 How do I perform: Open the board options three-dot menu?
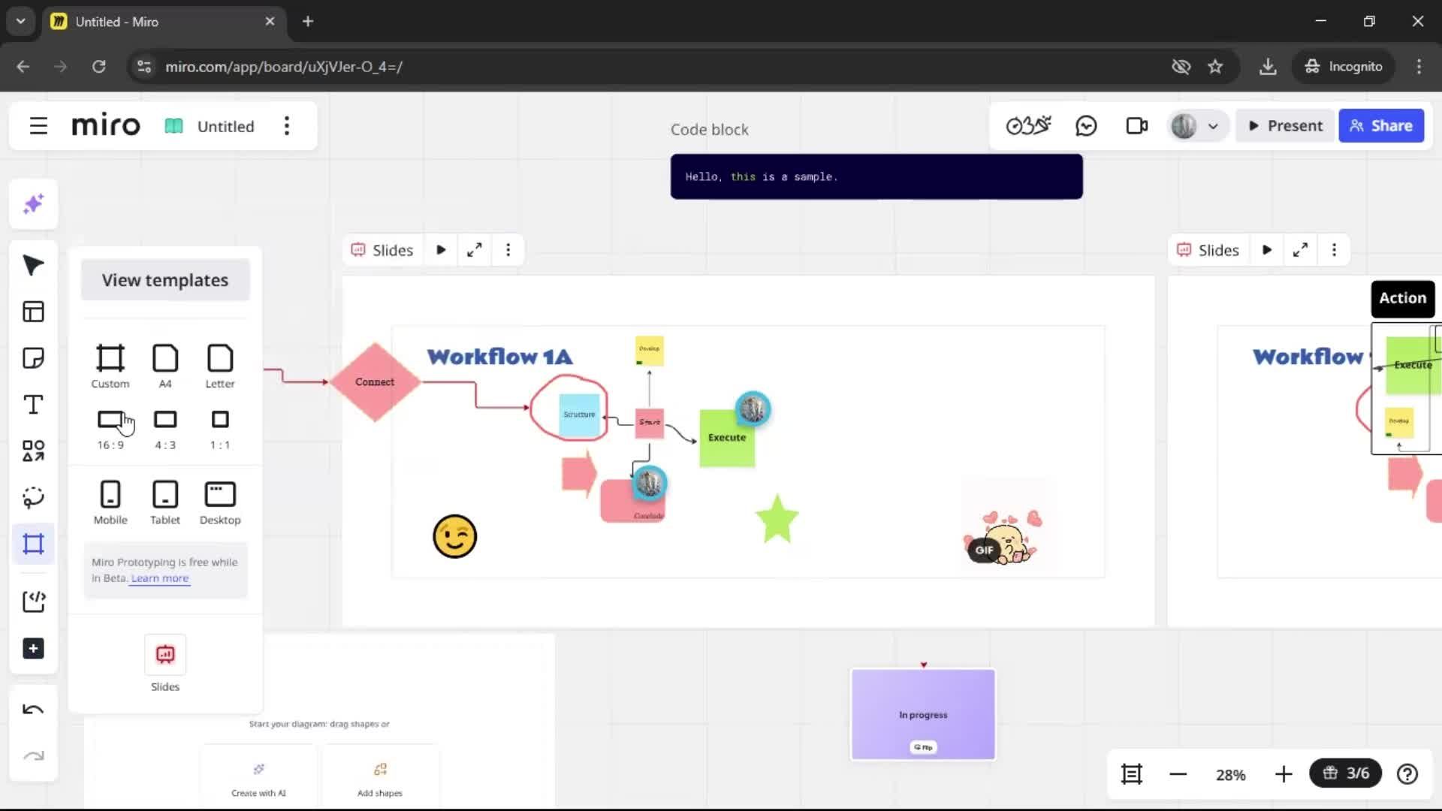point(286,126)
